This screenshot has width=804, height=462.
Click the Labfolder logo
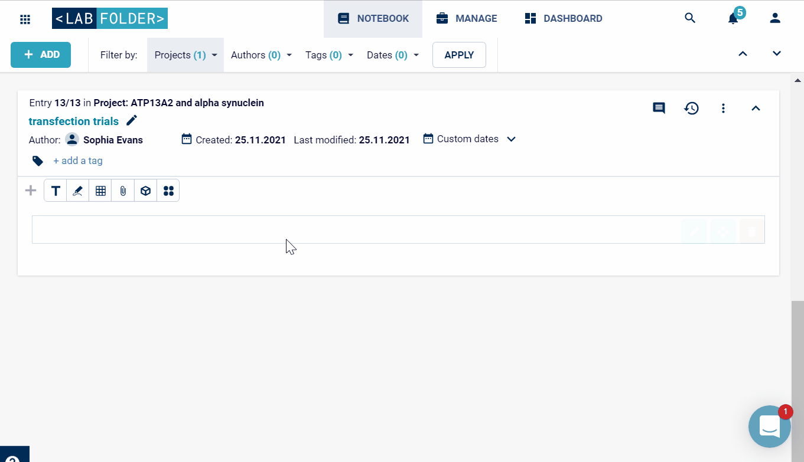pos(110,18)
